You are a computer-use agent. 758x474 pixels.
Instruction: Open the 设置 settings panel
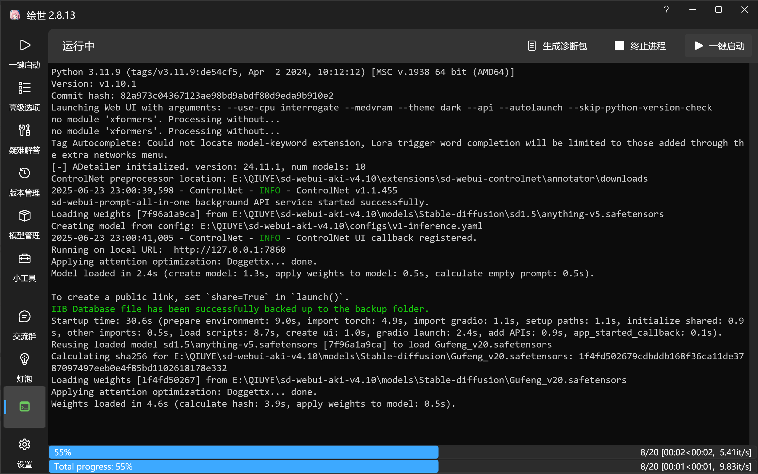click(x=25, y=451)
